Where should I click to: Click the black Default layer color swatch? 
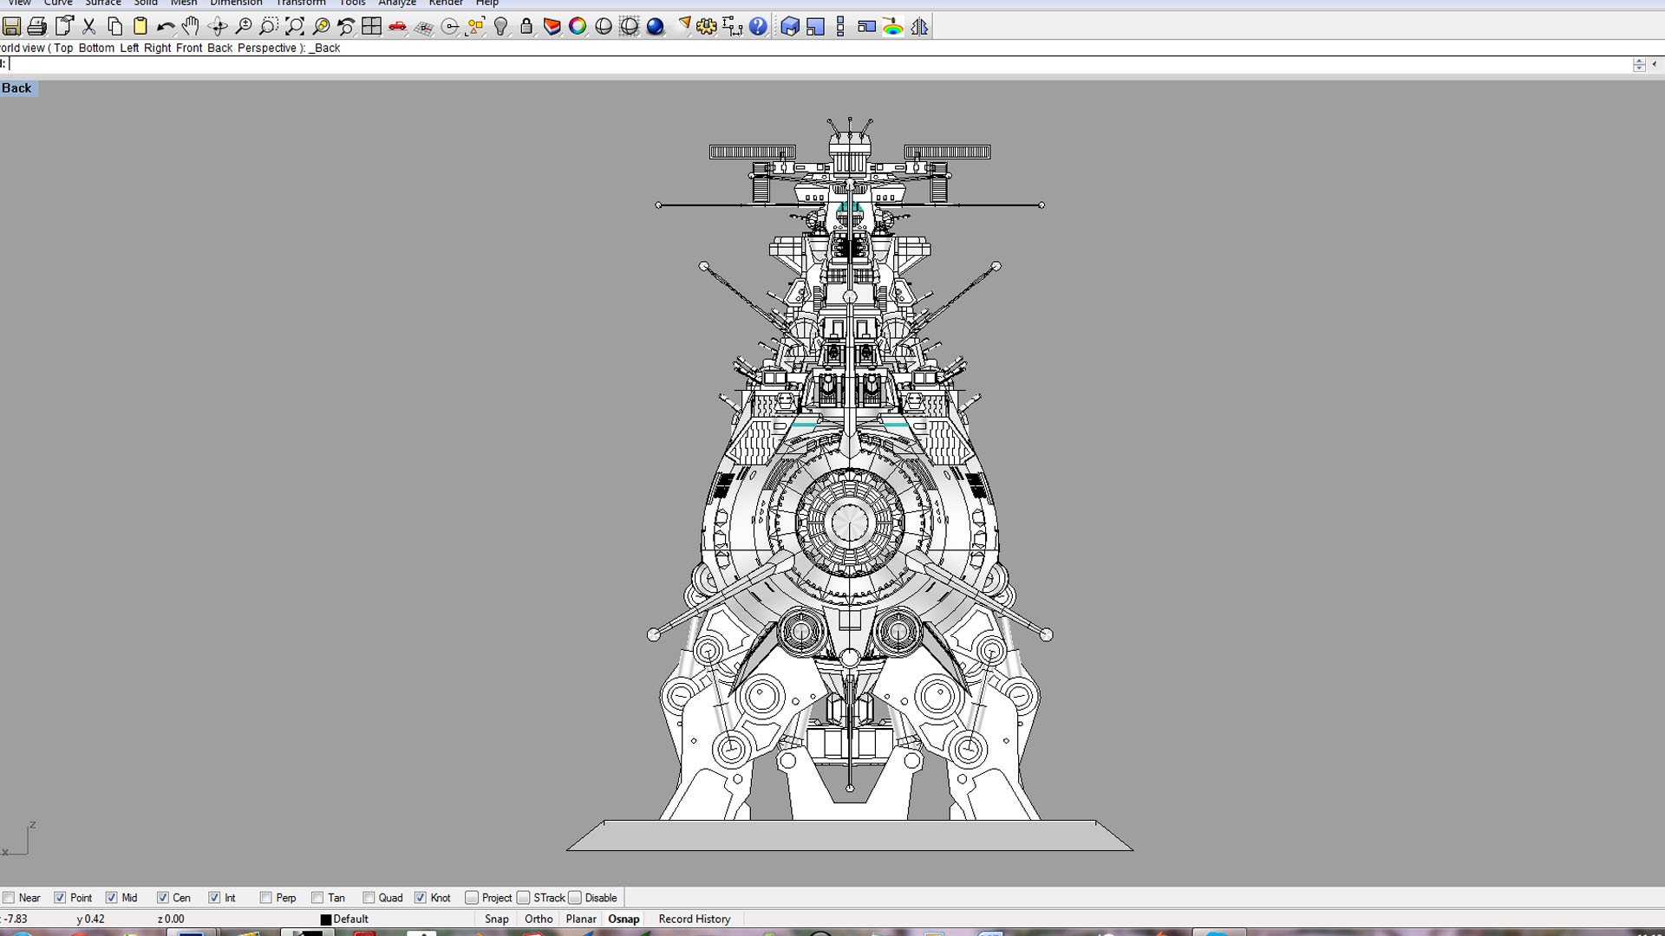point(326,920)
